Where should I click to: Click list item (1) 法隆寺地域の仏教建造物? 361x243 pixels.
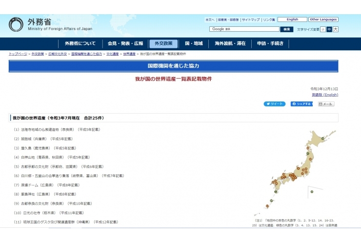tap(57, 130)
